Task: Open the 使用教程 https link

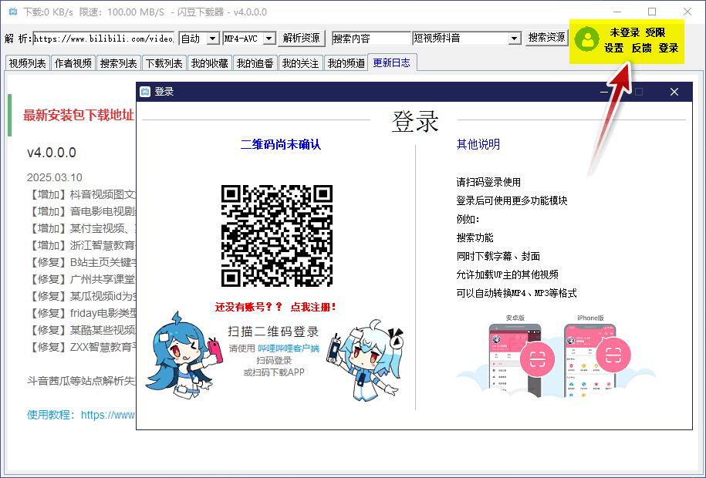Action: click(80, 415)
